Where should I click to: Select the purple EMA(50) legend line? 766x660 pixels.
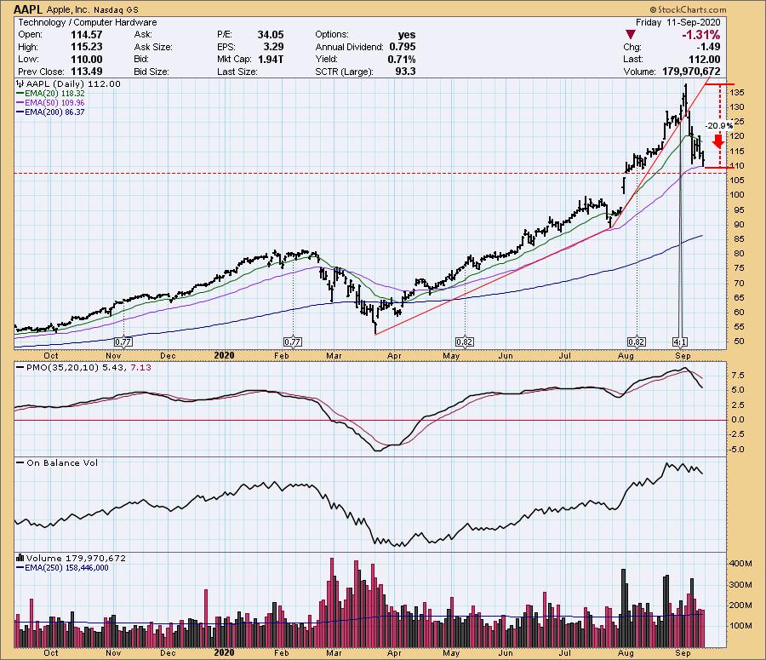(20, 103)
